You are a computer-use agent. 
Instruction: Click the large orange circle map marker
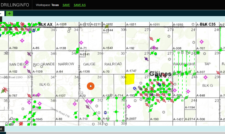coord(91,86)
